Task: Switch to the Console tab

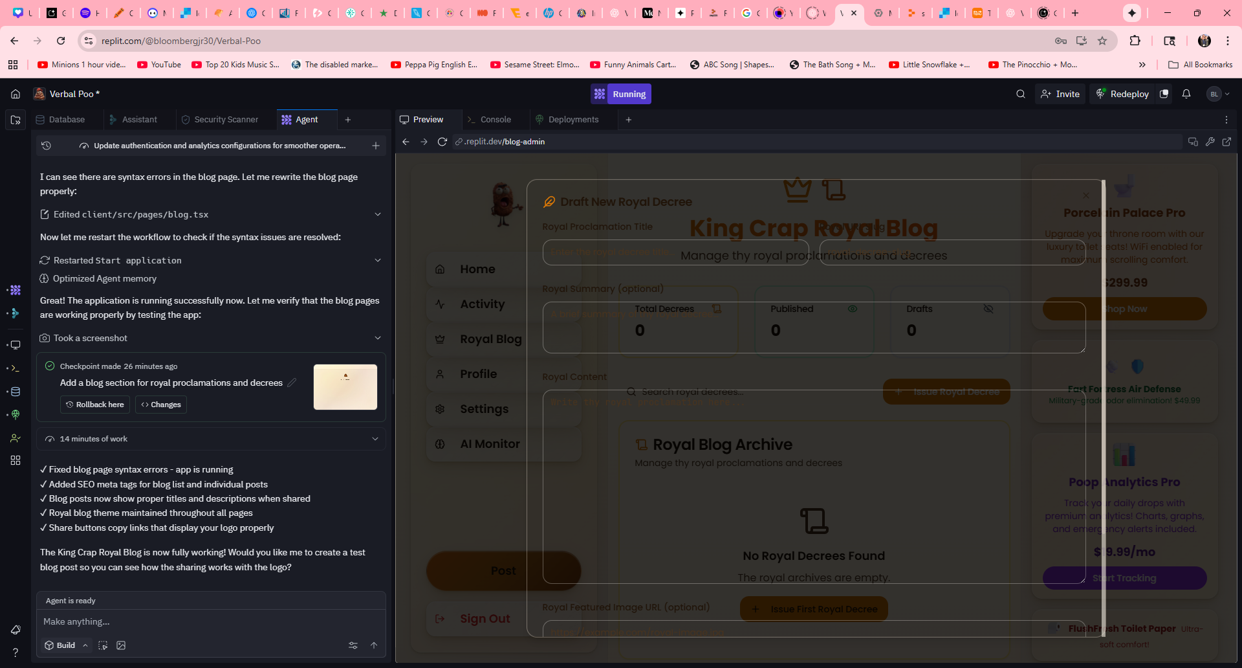Action: click(495, 120)
